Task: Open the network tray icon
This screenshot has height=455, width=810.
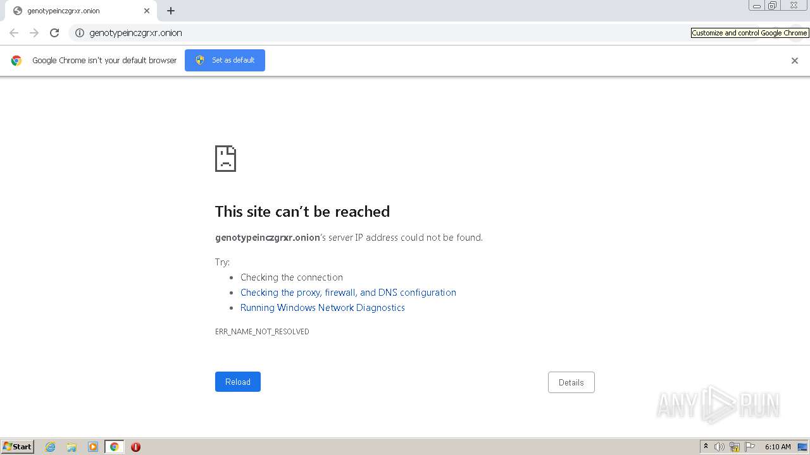Action: coord(735,447)
